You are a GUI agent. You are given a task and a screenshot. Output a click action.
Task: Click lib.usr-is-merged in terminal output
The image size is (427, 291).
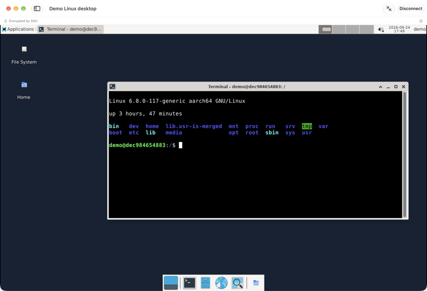coord(193,126)
